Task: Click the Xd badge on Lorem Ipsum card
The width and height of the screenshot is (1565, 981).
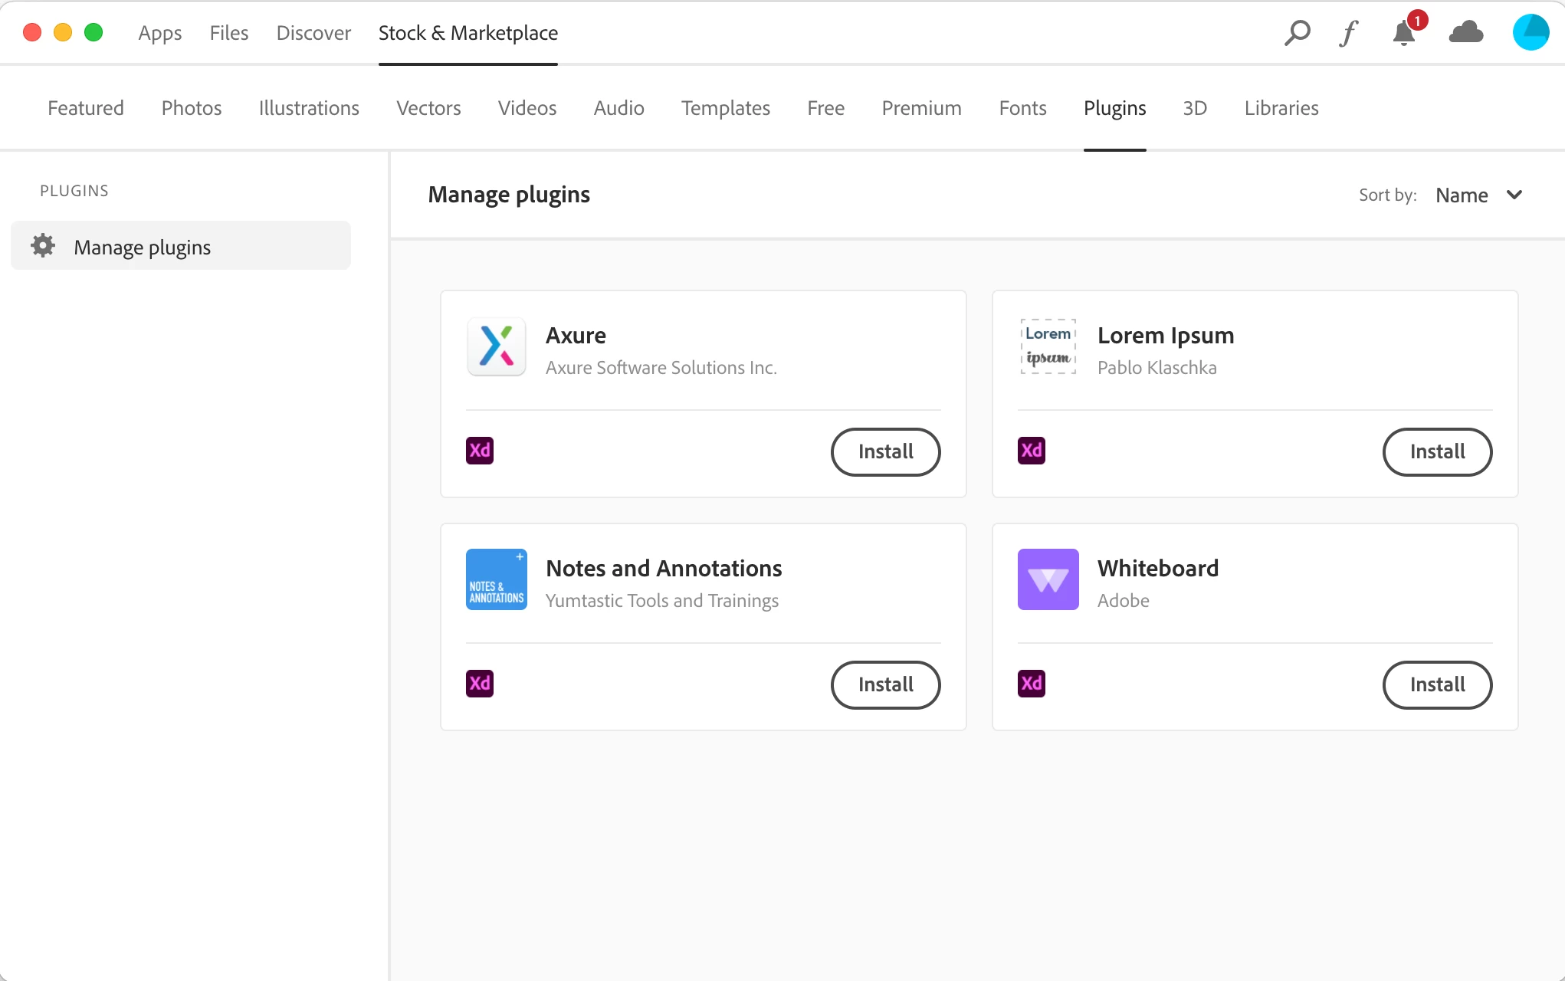Action: pyautogui.click(x=1031, y=451)
